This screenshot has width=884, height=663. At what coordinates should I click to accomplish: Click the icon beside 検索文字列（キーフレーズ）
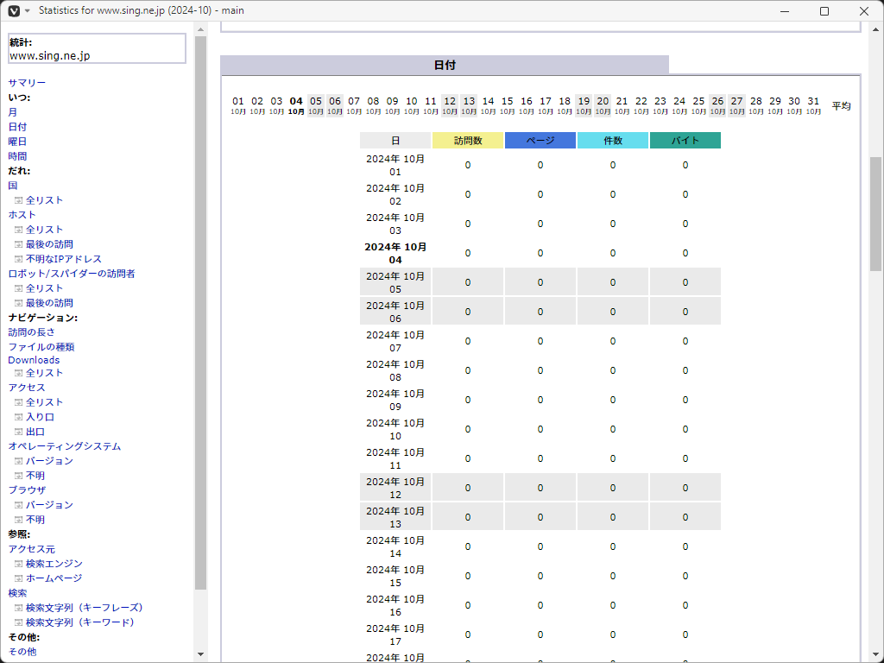coord(18,608)
